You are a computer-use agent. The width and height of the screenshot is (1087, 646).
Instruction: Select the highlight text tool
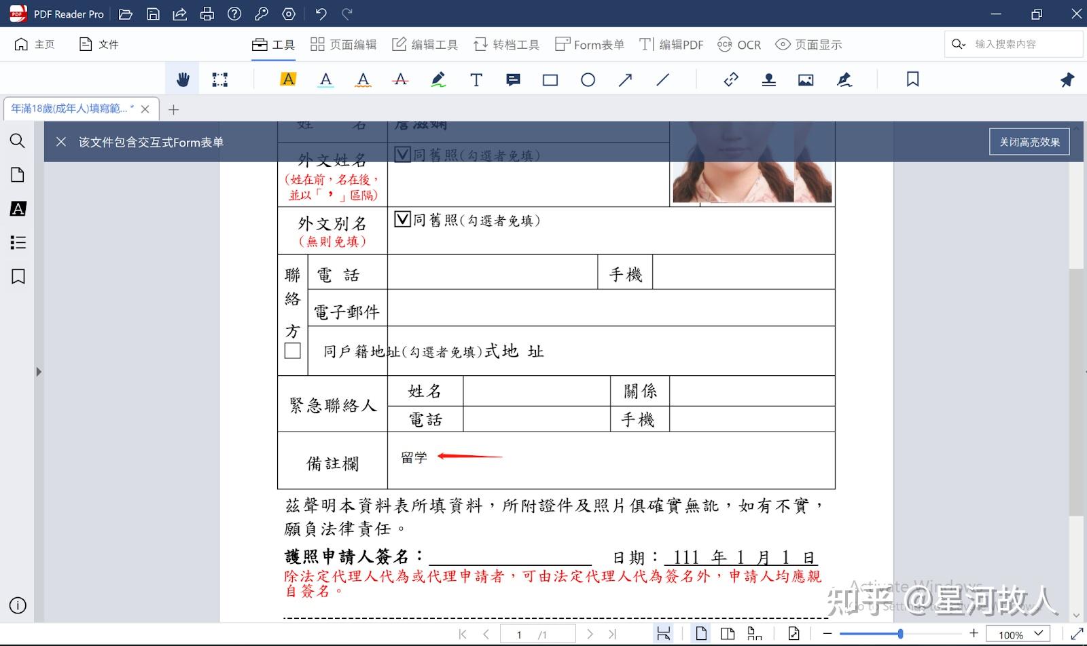[x=288, y=79]
